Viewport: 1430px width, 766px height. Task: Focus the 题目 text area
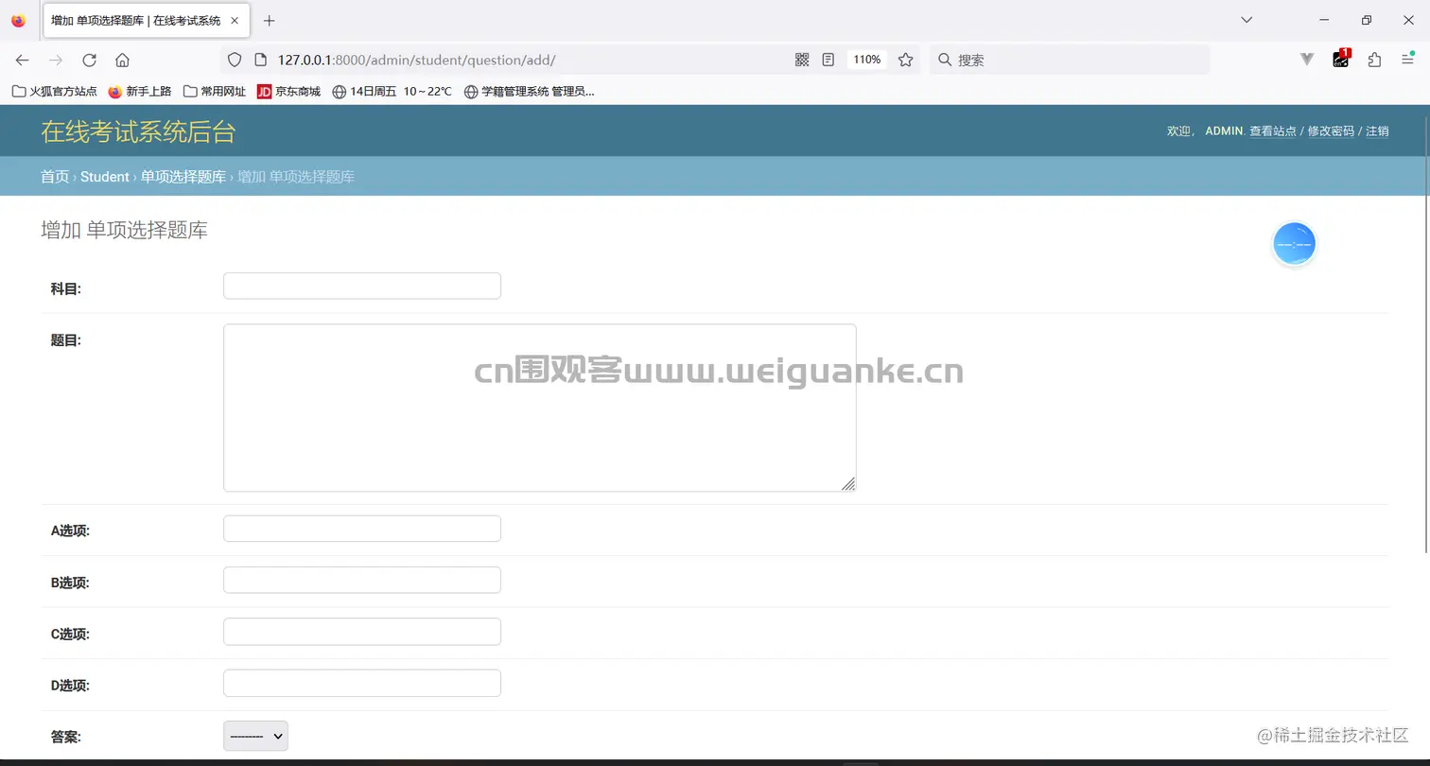540,408
